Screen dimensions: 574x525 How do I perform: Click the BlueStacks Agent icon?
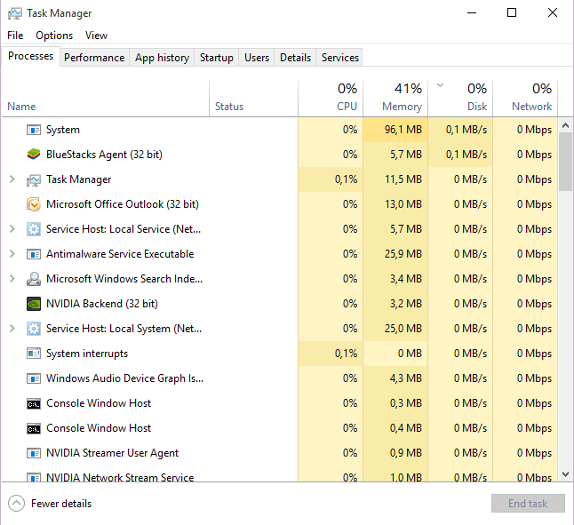coord(34,155)
